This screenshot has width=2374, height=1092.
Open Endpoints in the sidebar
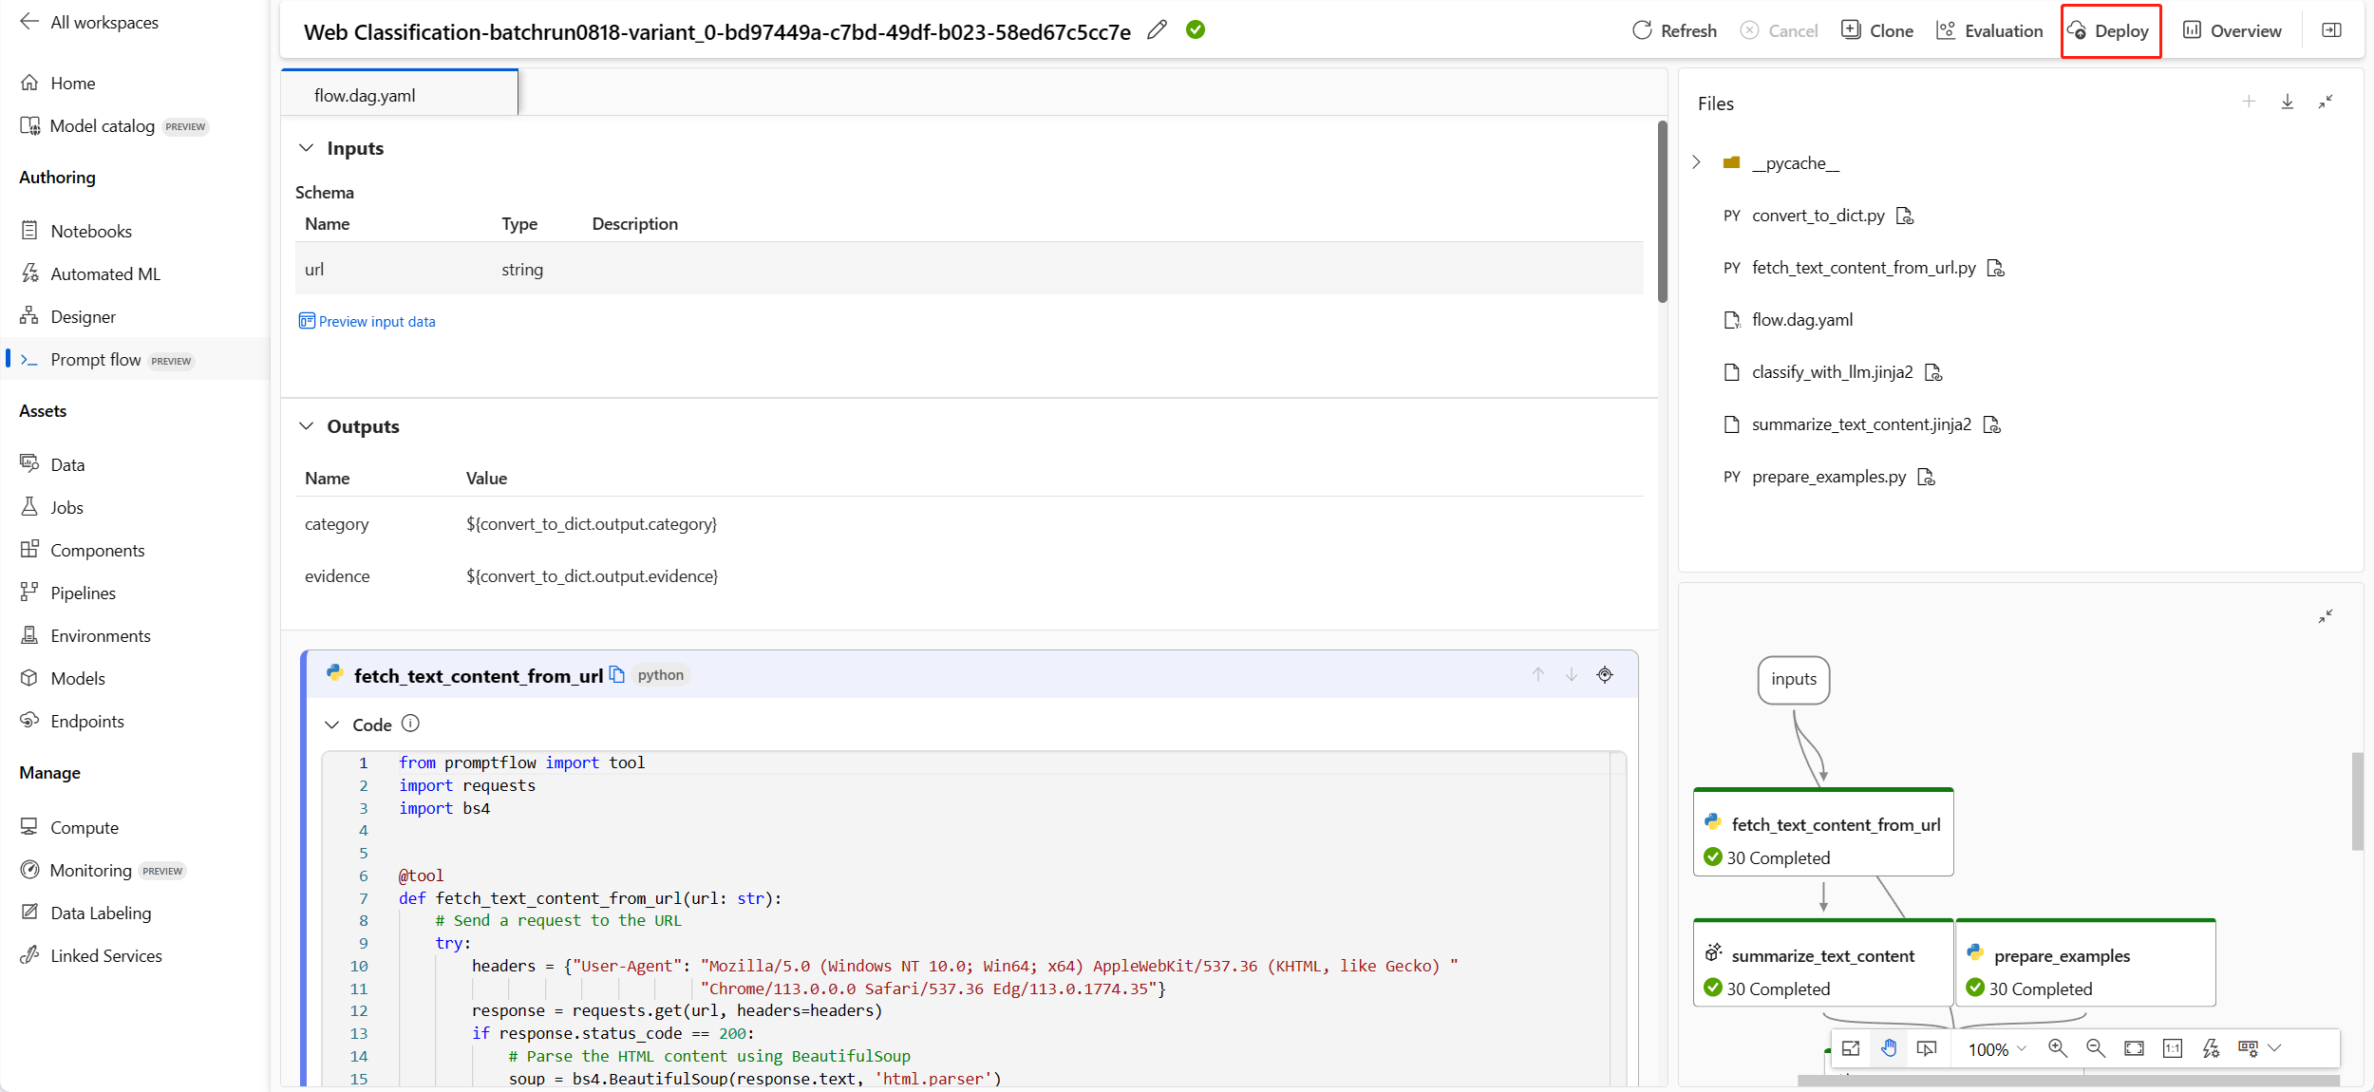tap(86, 722)
